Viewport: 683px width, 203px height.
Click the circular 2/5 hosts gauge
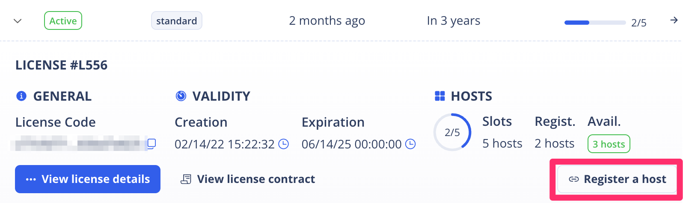[x=452, y=133]
